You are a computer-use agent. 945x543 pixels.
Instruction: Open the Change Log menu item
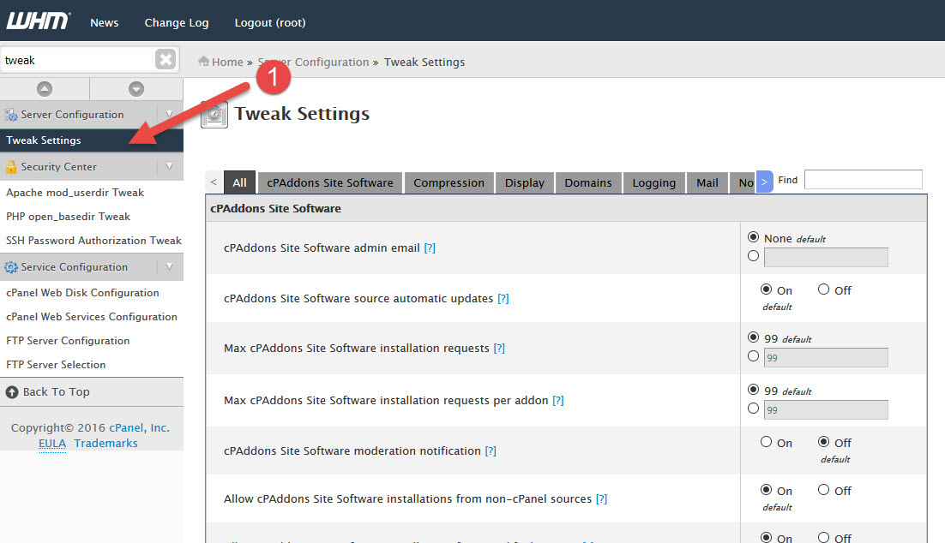pyautogui.click(x=177, y=22)
